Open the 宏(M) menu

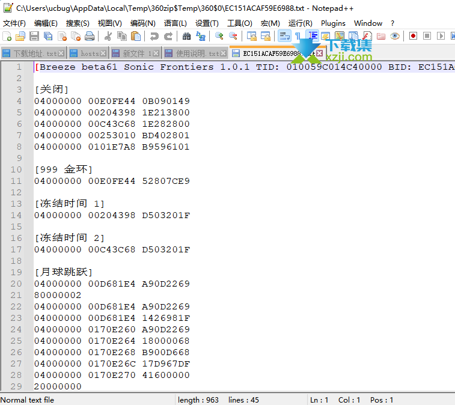click(270, 23)
